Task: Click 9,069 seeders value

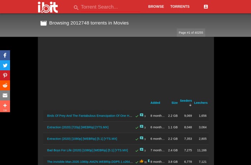Action: (x=188, y=115)
